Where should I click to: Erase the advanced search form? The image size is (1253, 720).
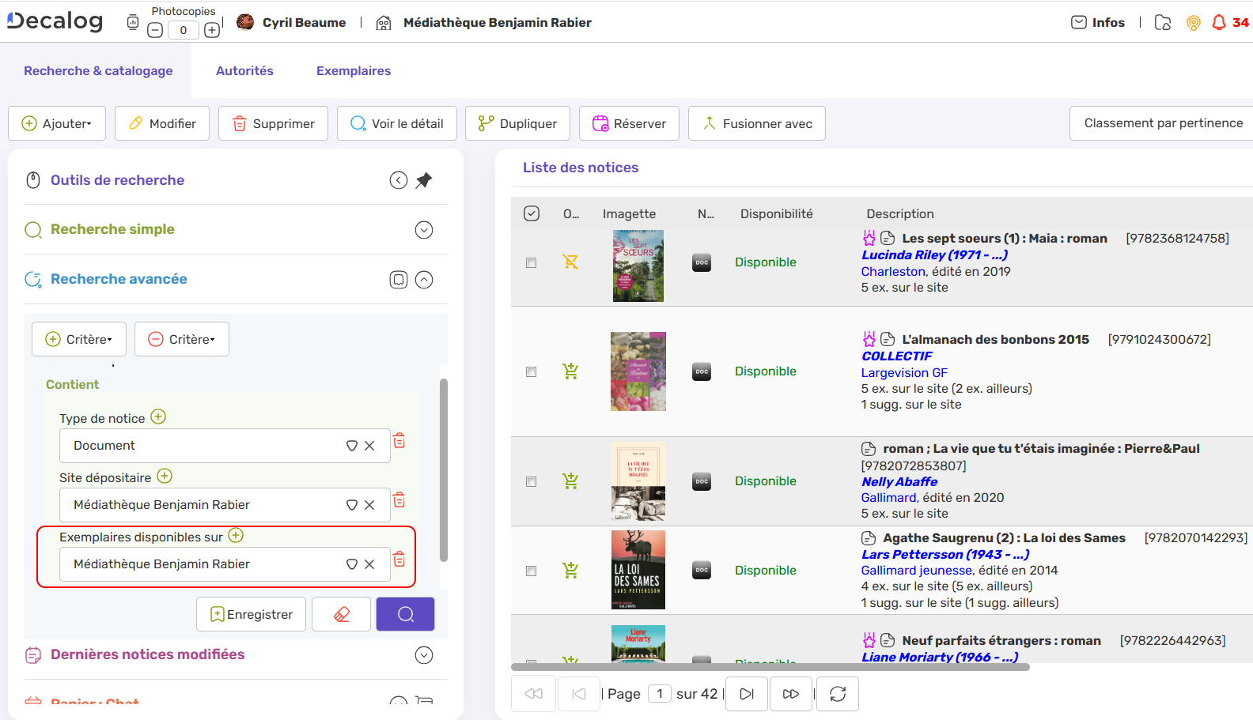pos(342,614)
